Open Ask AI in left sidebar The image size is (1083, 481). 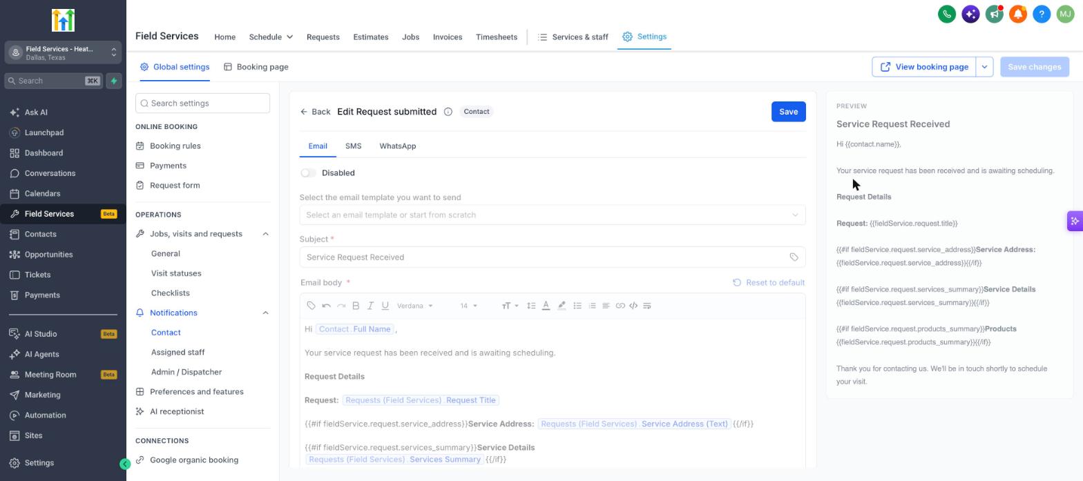(36, 112)
